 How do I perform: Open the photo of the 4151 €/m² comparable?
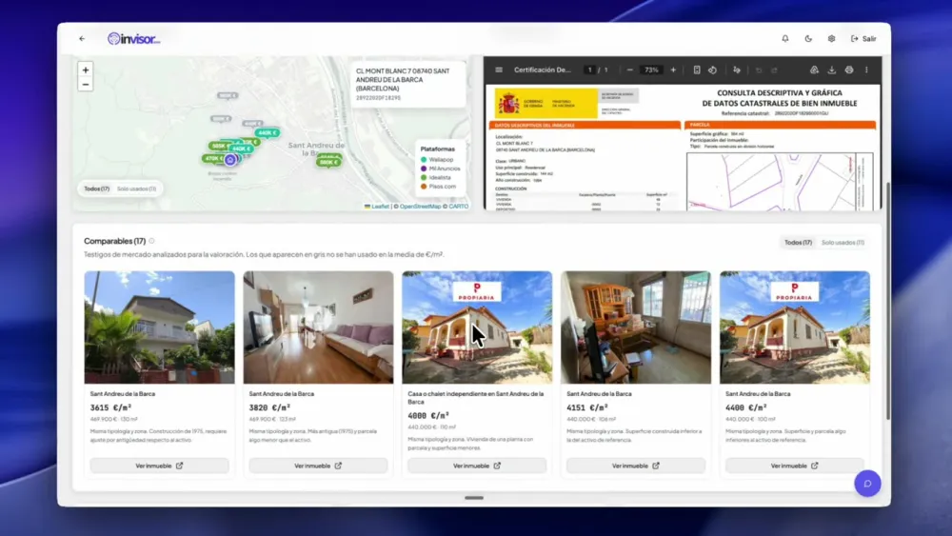click(636, 328)
